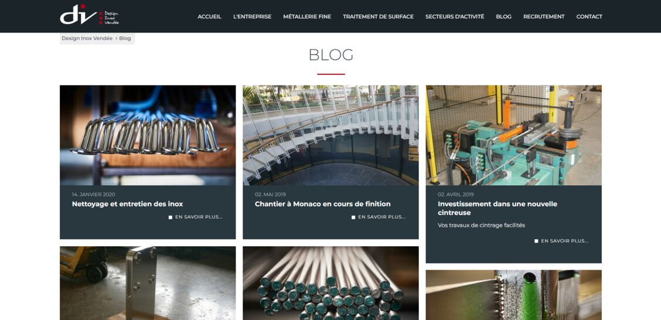Open the stainless hooks article thumbnail
This screenshot has width=661, height=320.
pos(148,135)
